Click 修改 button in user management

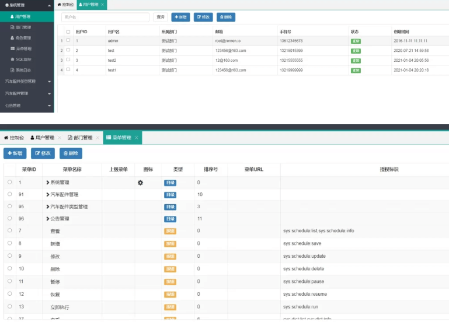203,17
